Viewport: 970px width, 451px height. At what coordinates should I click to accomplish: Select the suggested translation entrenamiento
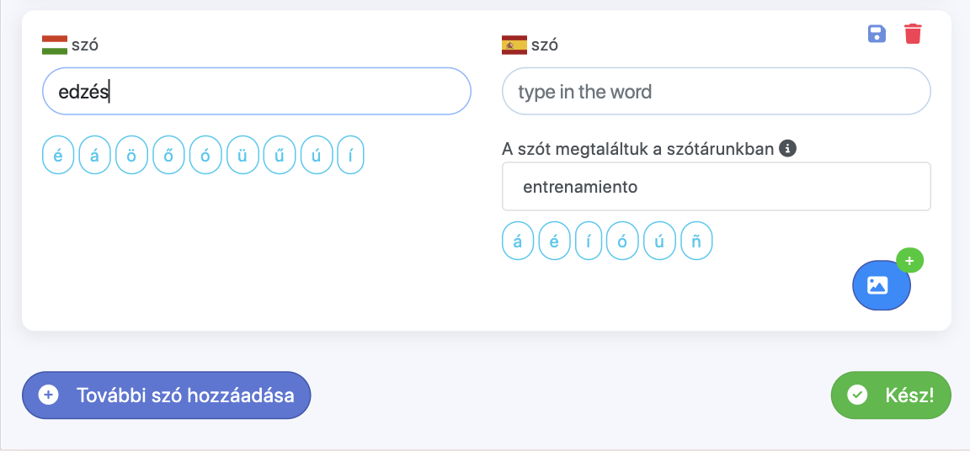(716, 187)
